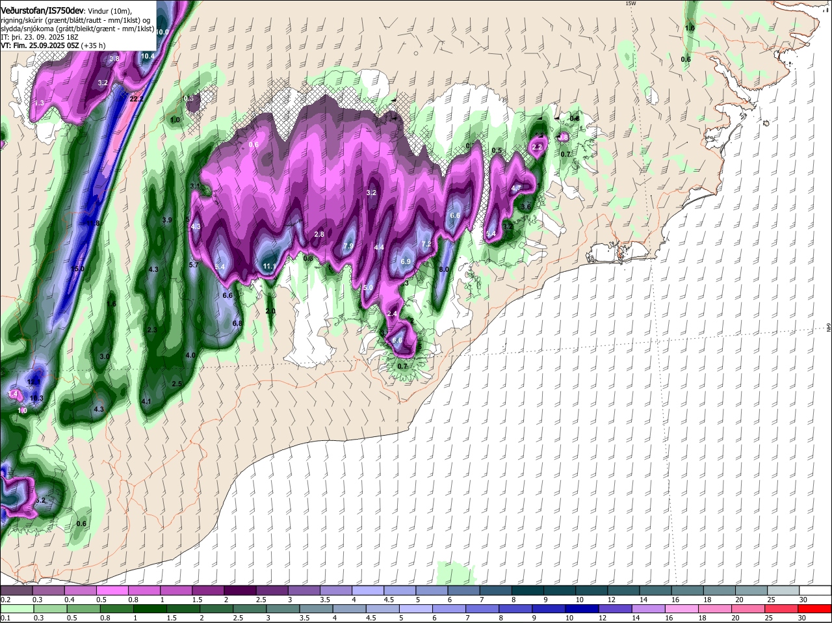Click the VT: Fim. 25.09.2025 05Z (+35 h) line
Screen dimensions: 832x623
(x=53, y=46)
